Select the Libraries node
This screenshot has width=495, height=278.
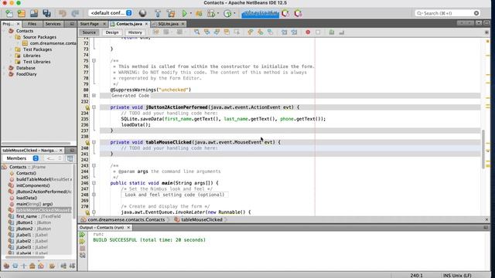coord(32,56)
